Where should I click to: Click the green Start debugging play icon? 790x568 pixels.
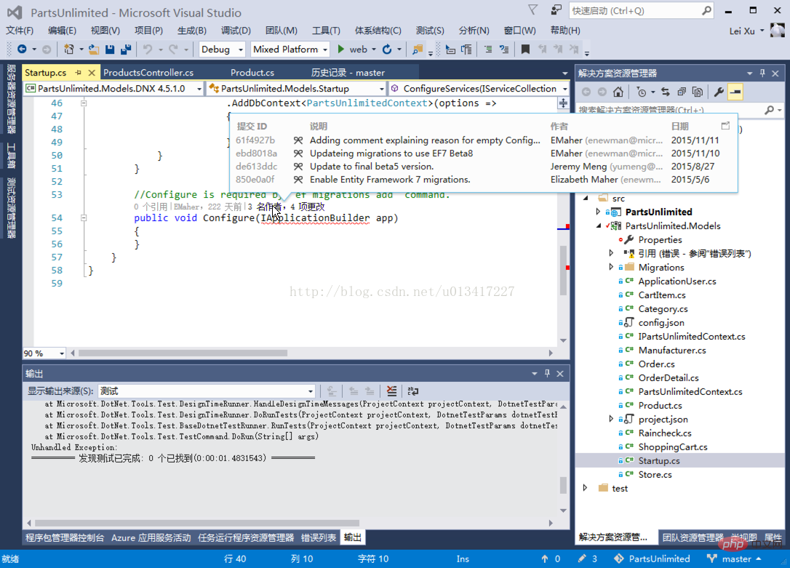click(x=341, y=49)
